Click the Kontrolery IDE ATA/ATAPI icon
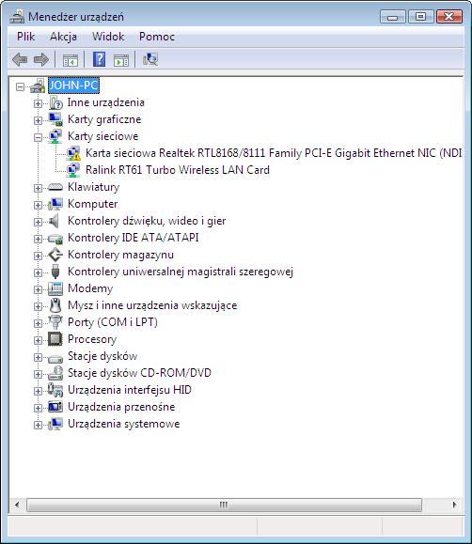Image resolution: width=472 pixels, height=544 pixels. click(x=55, y=239)
